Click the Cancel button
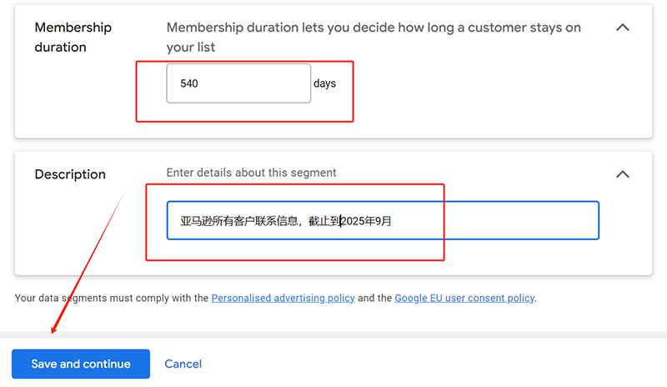The height and width of the screenshot is (387, 667). [x=183, y=364]
